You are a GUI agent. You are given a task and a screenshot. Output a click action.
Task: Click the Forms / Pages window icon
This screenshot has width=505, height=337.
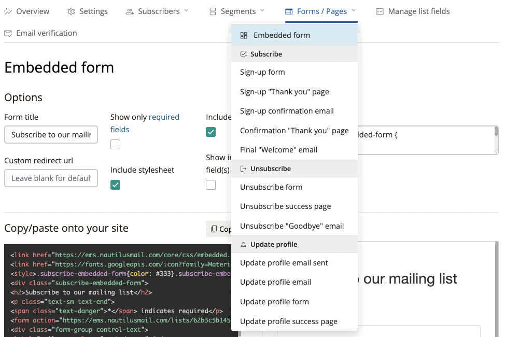click(x=289, y=11)
